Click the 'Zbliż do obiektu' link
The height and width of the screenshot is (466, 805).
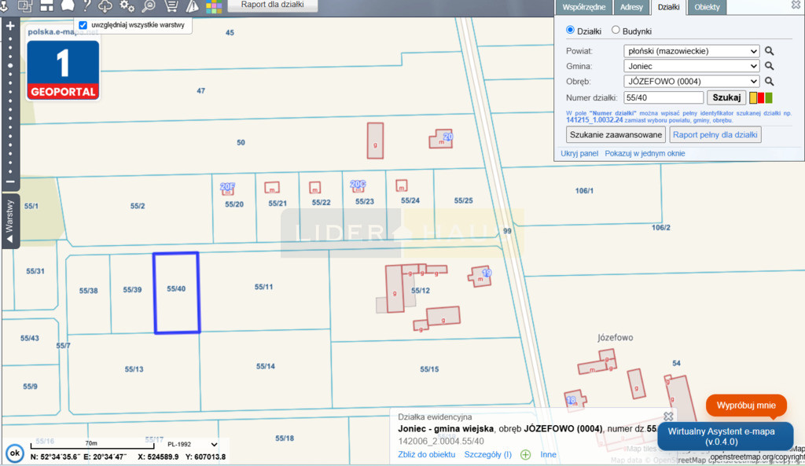427,454
